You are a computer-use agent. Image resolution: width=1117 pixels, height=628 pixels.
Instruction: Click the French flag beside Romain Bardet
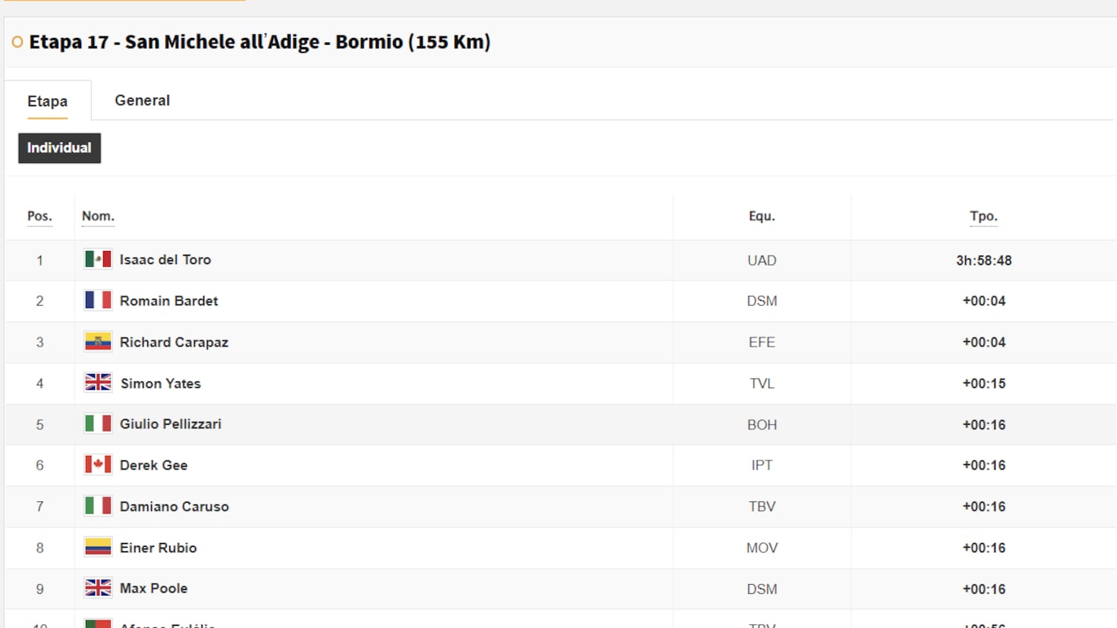click(98, 301)
